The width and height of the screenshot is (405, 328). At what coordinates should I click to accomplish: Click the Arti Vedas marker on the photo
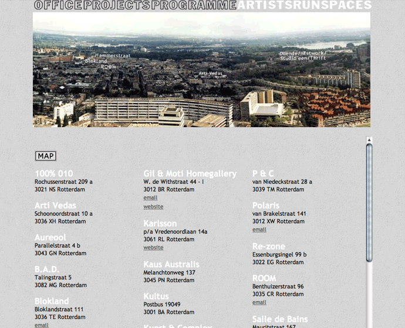click(211, 73)
